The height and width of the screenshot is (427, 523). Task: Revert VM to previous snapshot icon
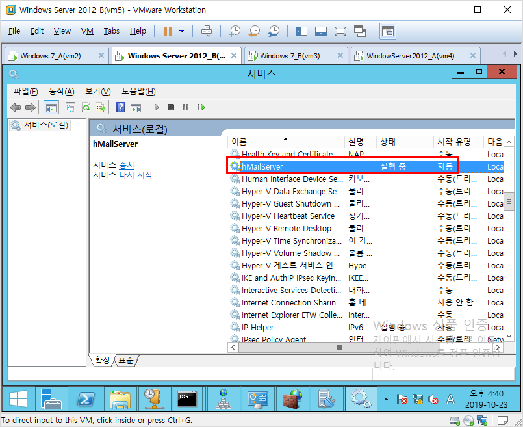pyautogui.click(x=254, y=31)
